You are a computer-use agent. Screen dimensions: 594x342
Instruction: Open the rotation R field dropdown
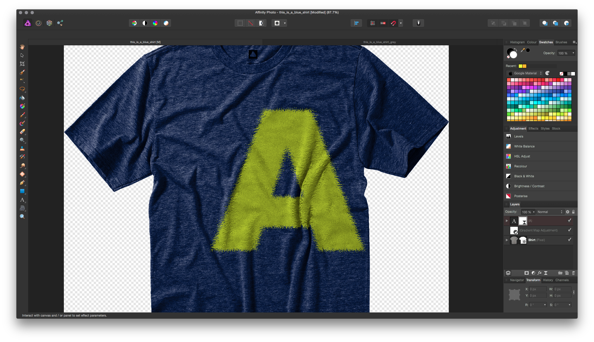[545, 305]
